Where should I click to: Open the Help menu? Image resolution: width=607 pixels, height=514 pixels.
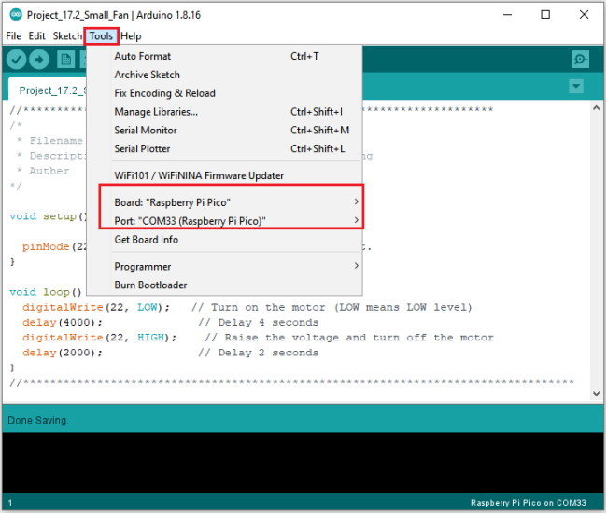tap(131, 36)
